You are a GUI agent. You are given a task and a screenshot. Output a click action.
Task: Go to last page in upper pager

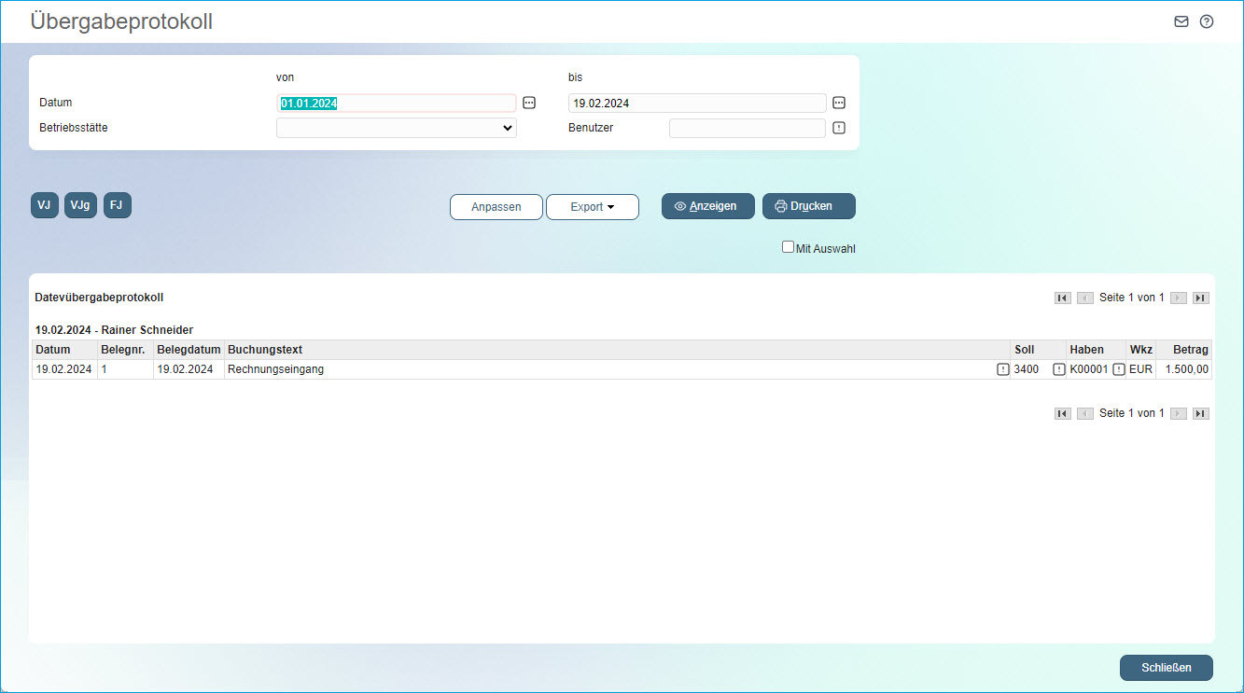[x=1201, y=298]
